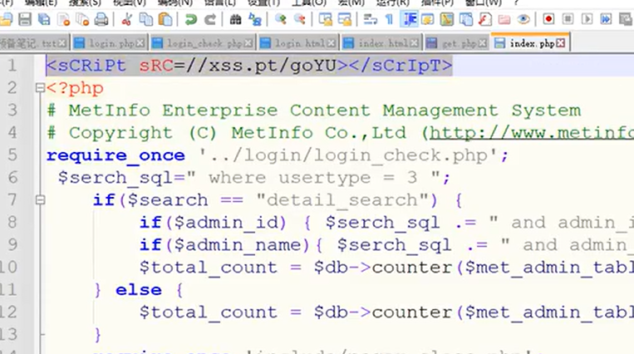Open the 窗口(W) window menu

point(483,2)
